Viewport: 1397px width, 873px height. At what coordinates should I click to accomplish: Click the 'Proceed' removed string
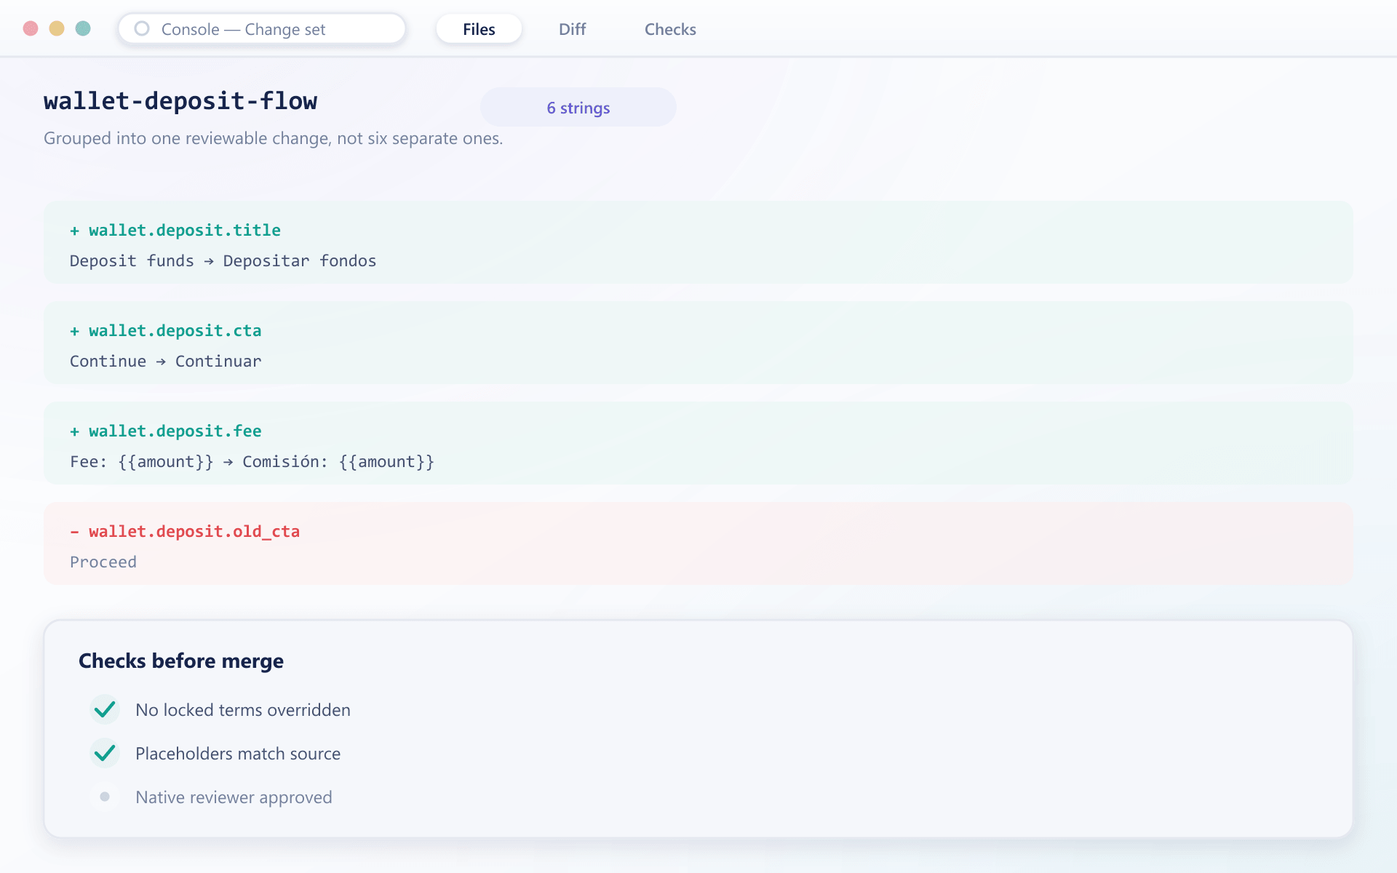(103, 562)
